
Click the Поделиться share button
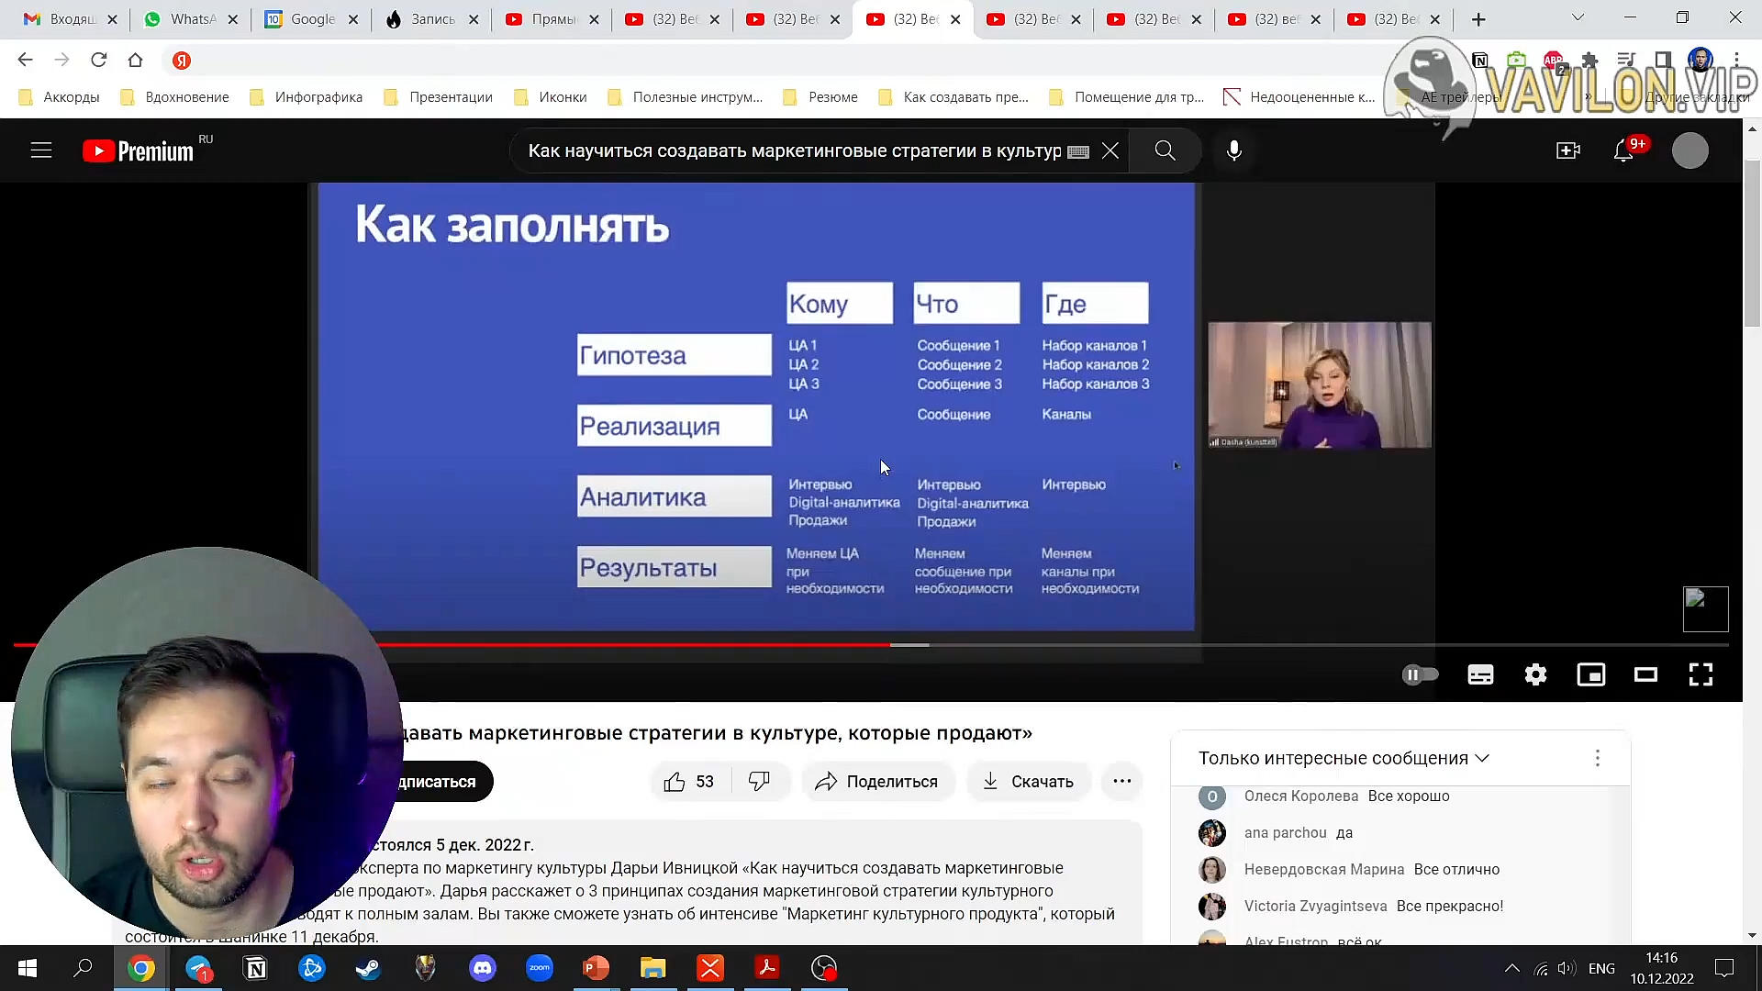(876, 782)
